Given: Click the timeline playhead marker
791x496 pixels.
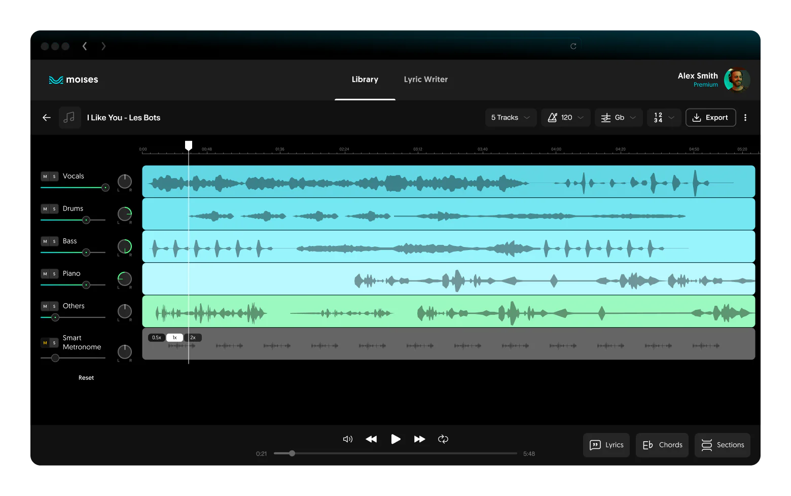Looking at the screenshot, I should coord(189,146).
